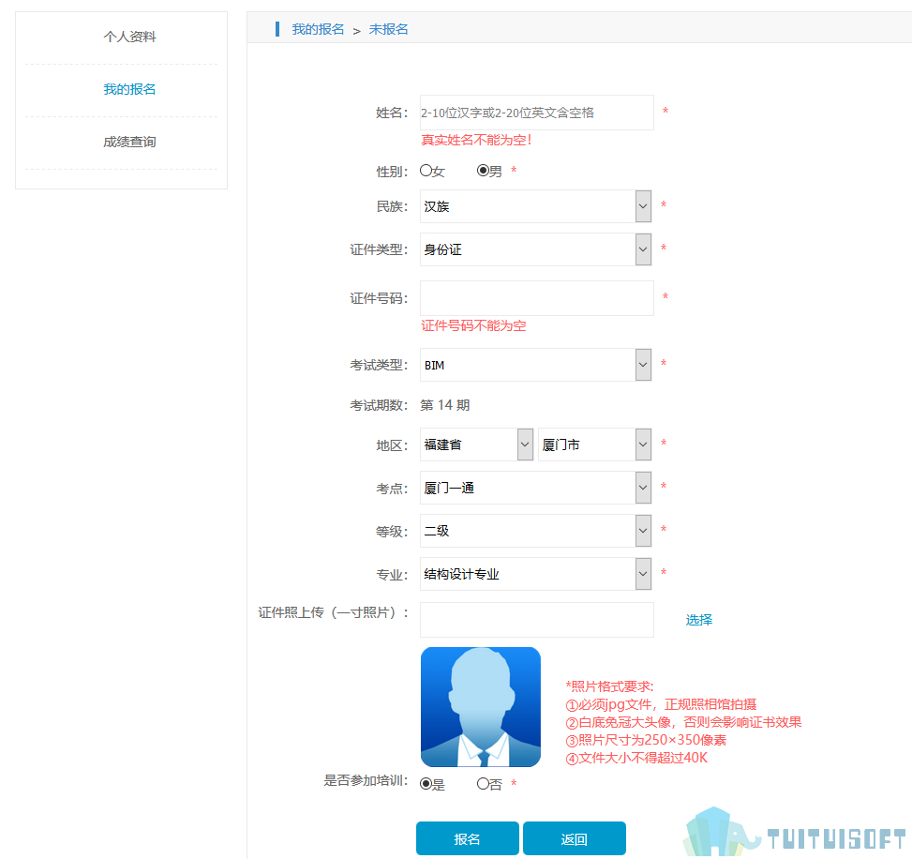Click the photo upload path field

point(536,620)
